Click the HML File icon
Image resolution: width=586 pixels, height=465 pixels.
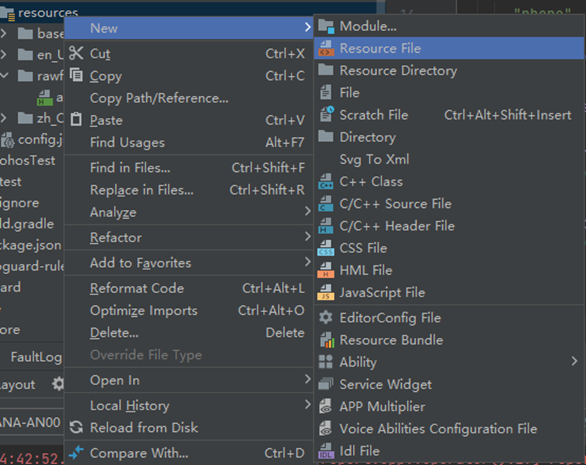pos(326,270)
